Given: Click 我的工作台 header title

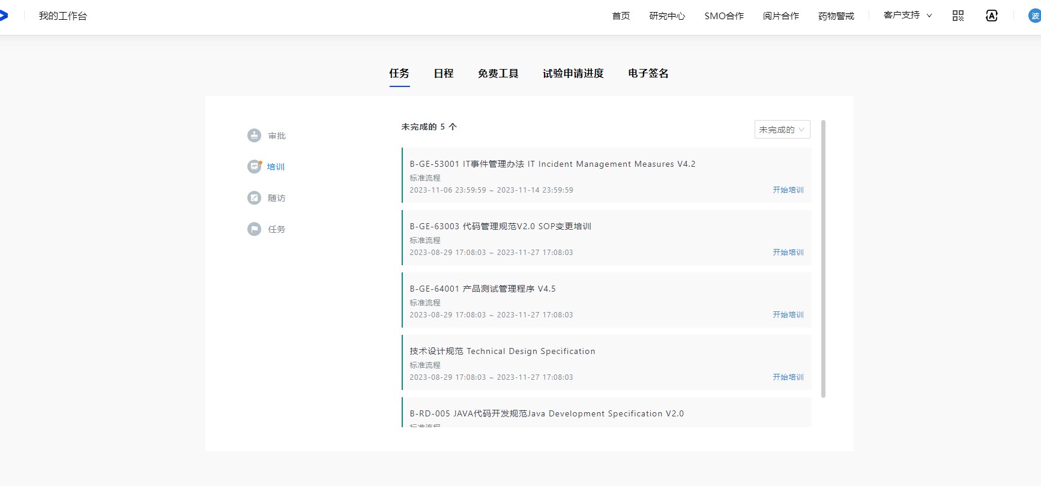Looking at the screenshot, I should (63, 16).
